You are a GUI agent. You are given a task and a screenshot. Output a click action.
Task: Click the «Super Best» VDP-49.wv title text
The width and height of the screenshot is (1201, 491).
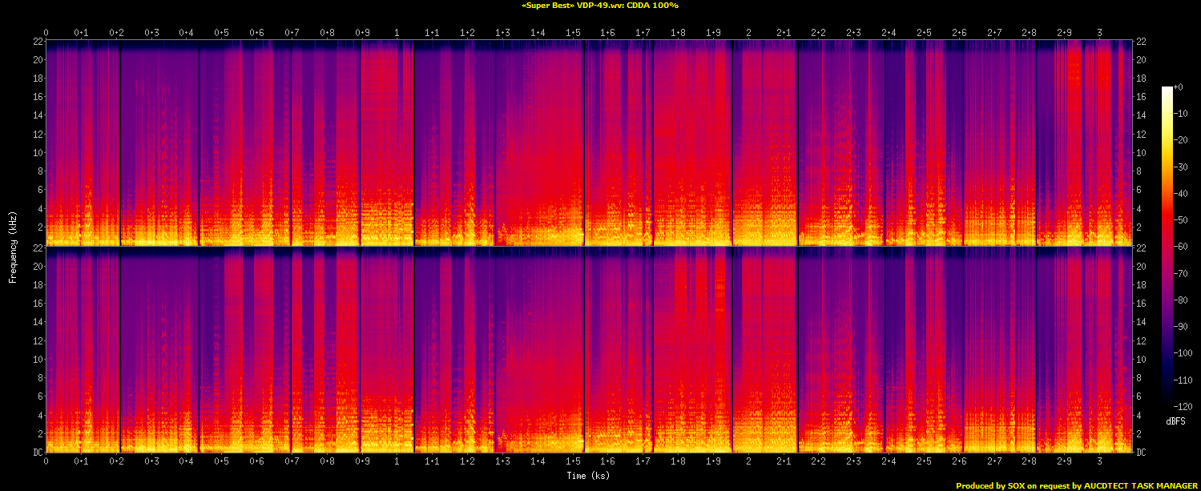(x=600, y=6)
